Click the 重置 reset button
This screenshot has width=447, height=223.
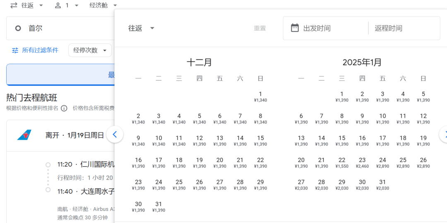tap(260, 28)
